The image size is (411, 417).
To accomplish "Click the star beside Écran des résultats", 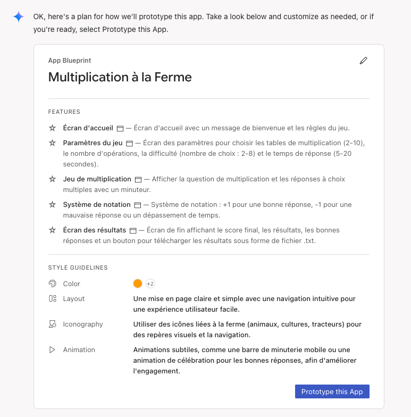I will click(52, 230).
